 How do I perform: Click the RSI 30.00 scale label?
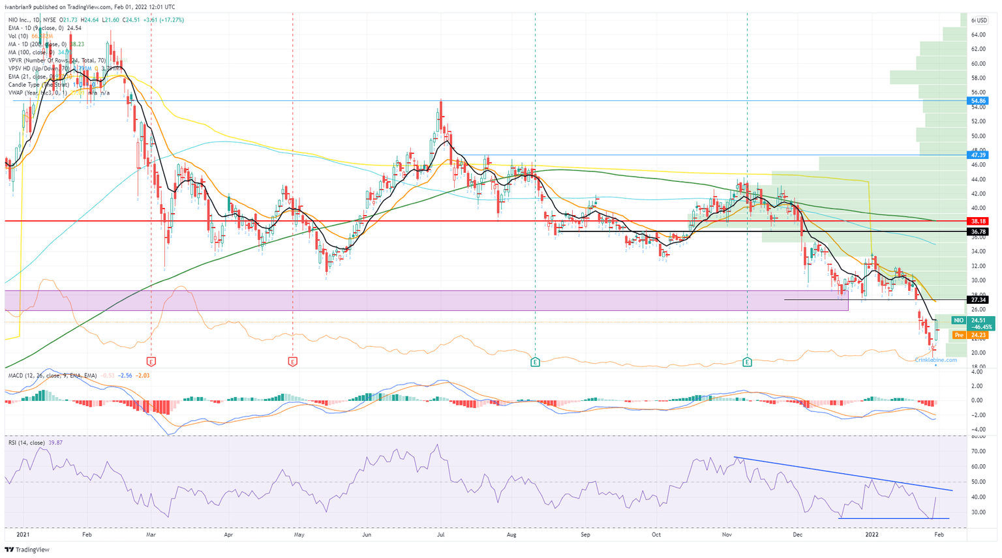click(x=978, y=512)
